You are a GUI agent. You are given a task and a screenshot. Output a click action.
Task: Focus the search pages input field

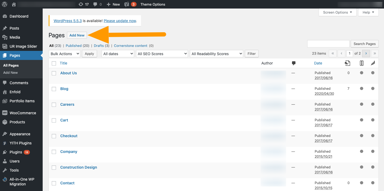point(328,44)
